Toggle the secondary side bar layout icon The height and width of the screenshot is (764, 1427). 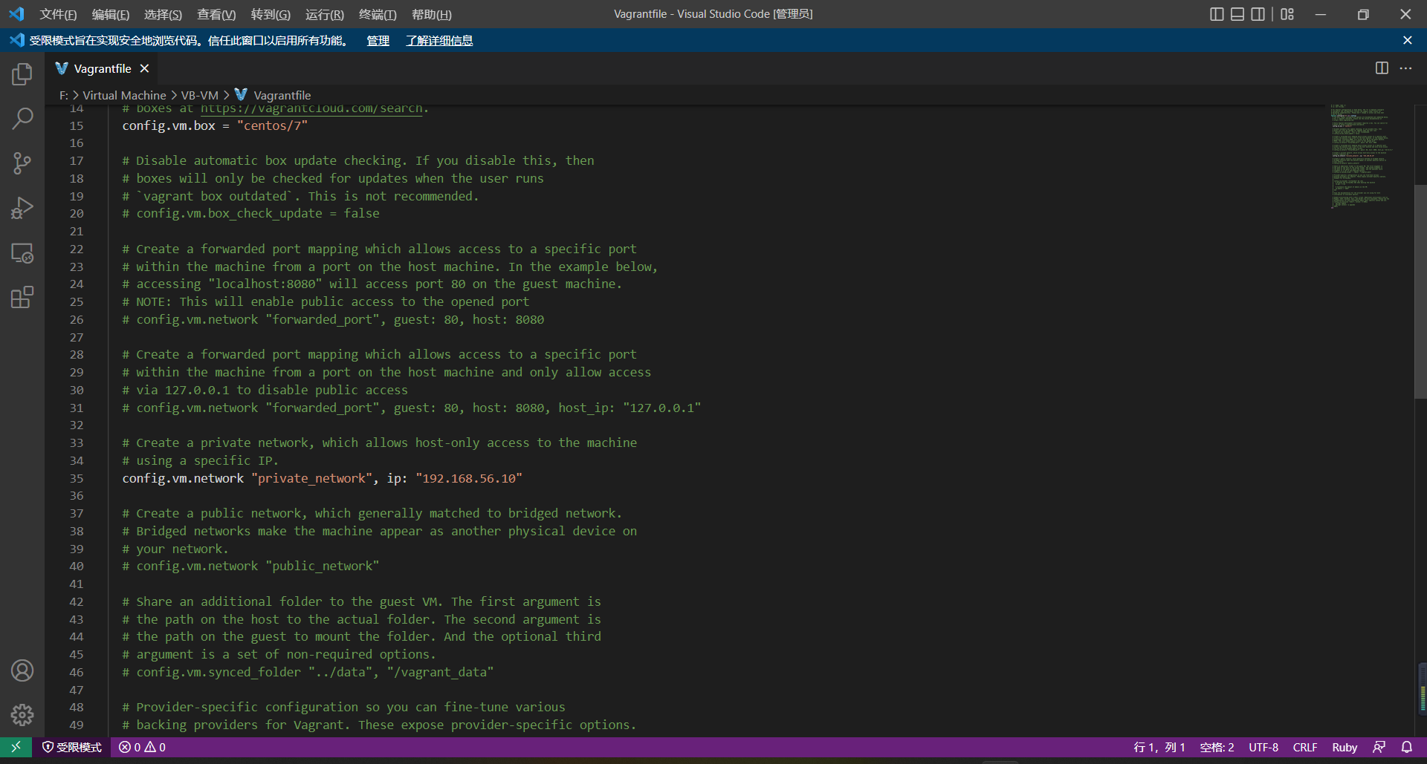click(1258, 14)
